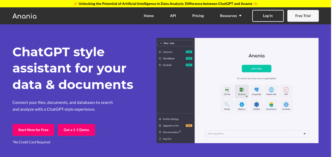Click the Ask a question input field

coord(254,134)
